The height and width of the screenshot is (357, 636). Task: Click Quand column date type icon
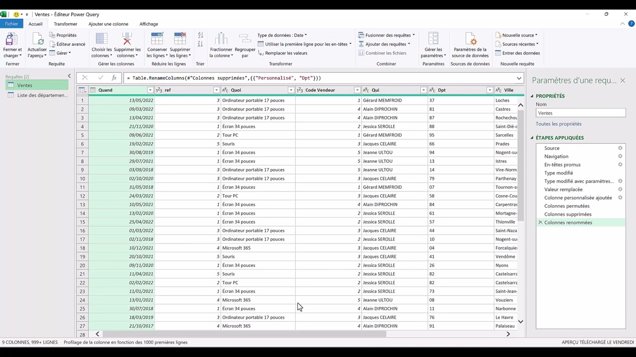(93, 90)
